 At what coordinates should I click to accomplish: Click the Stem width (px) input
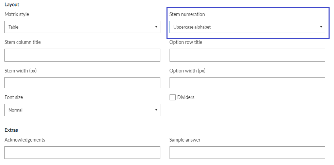tap(82, 83)
